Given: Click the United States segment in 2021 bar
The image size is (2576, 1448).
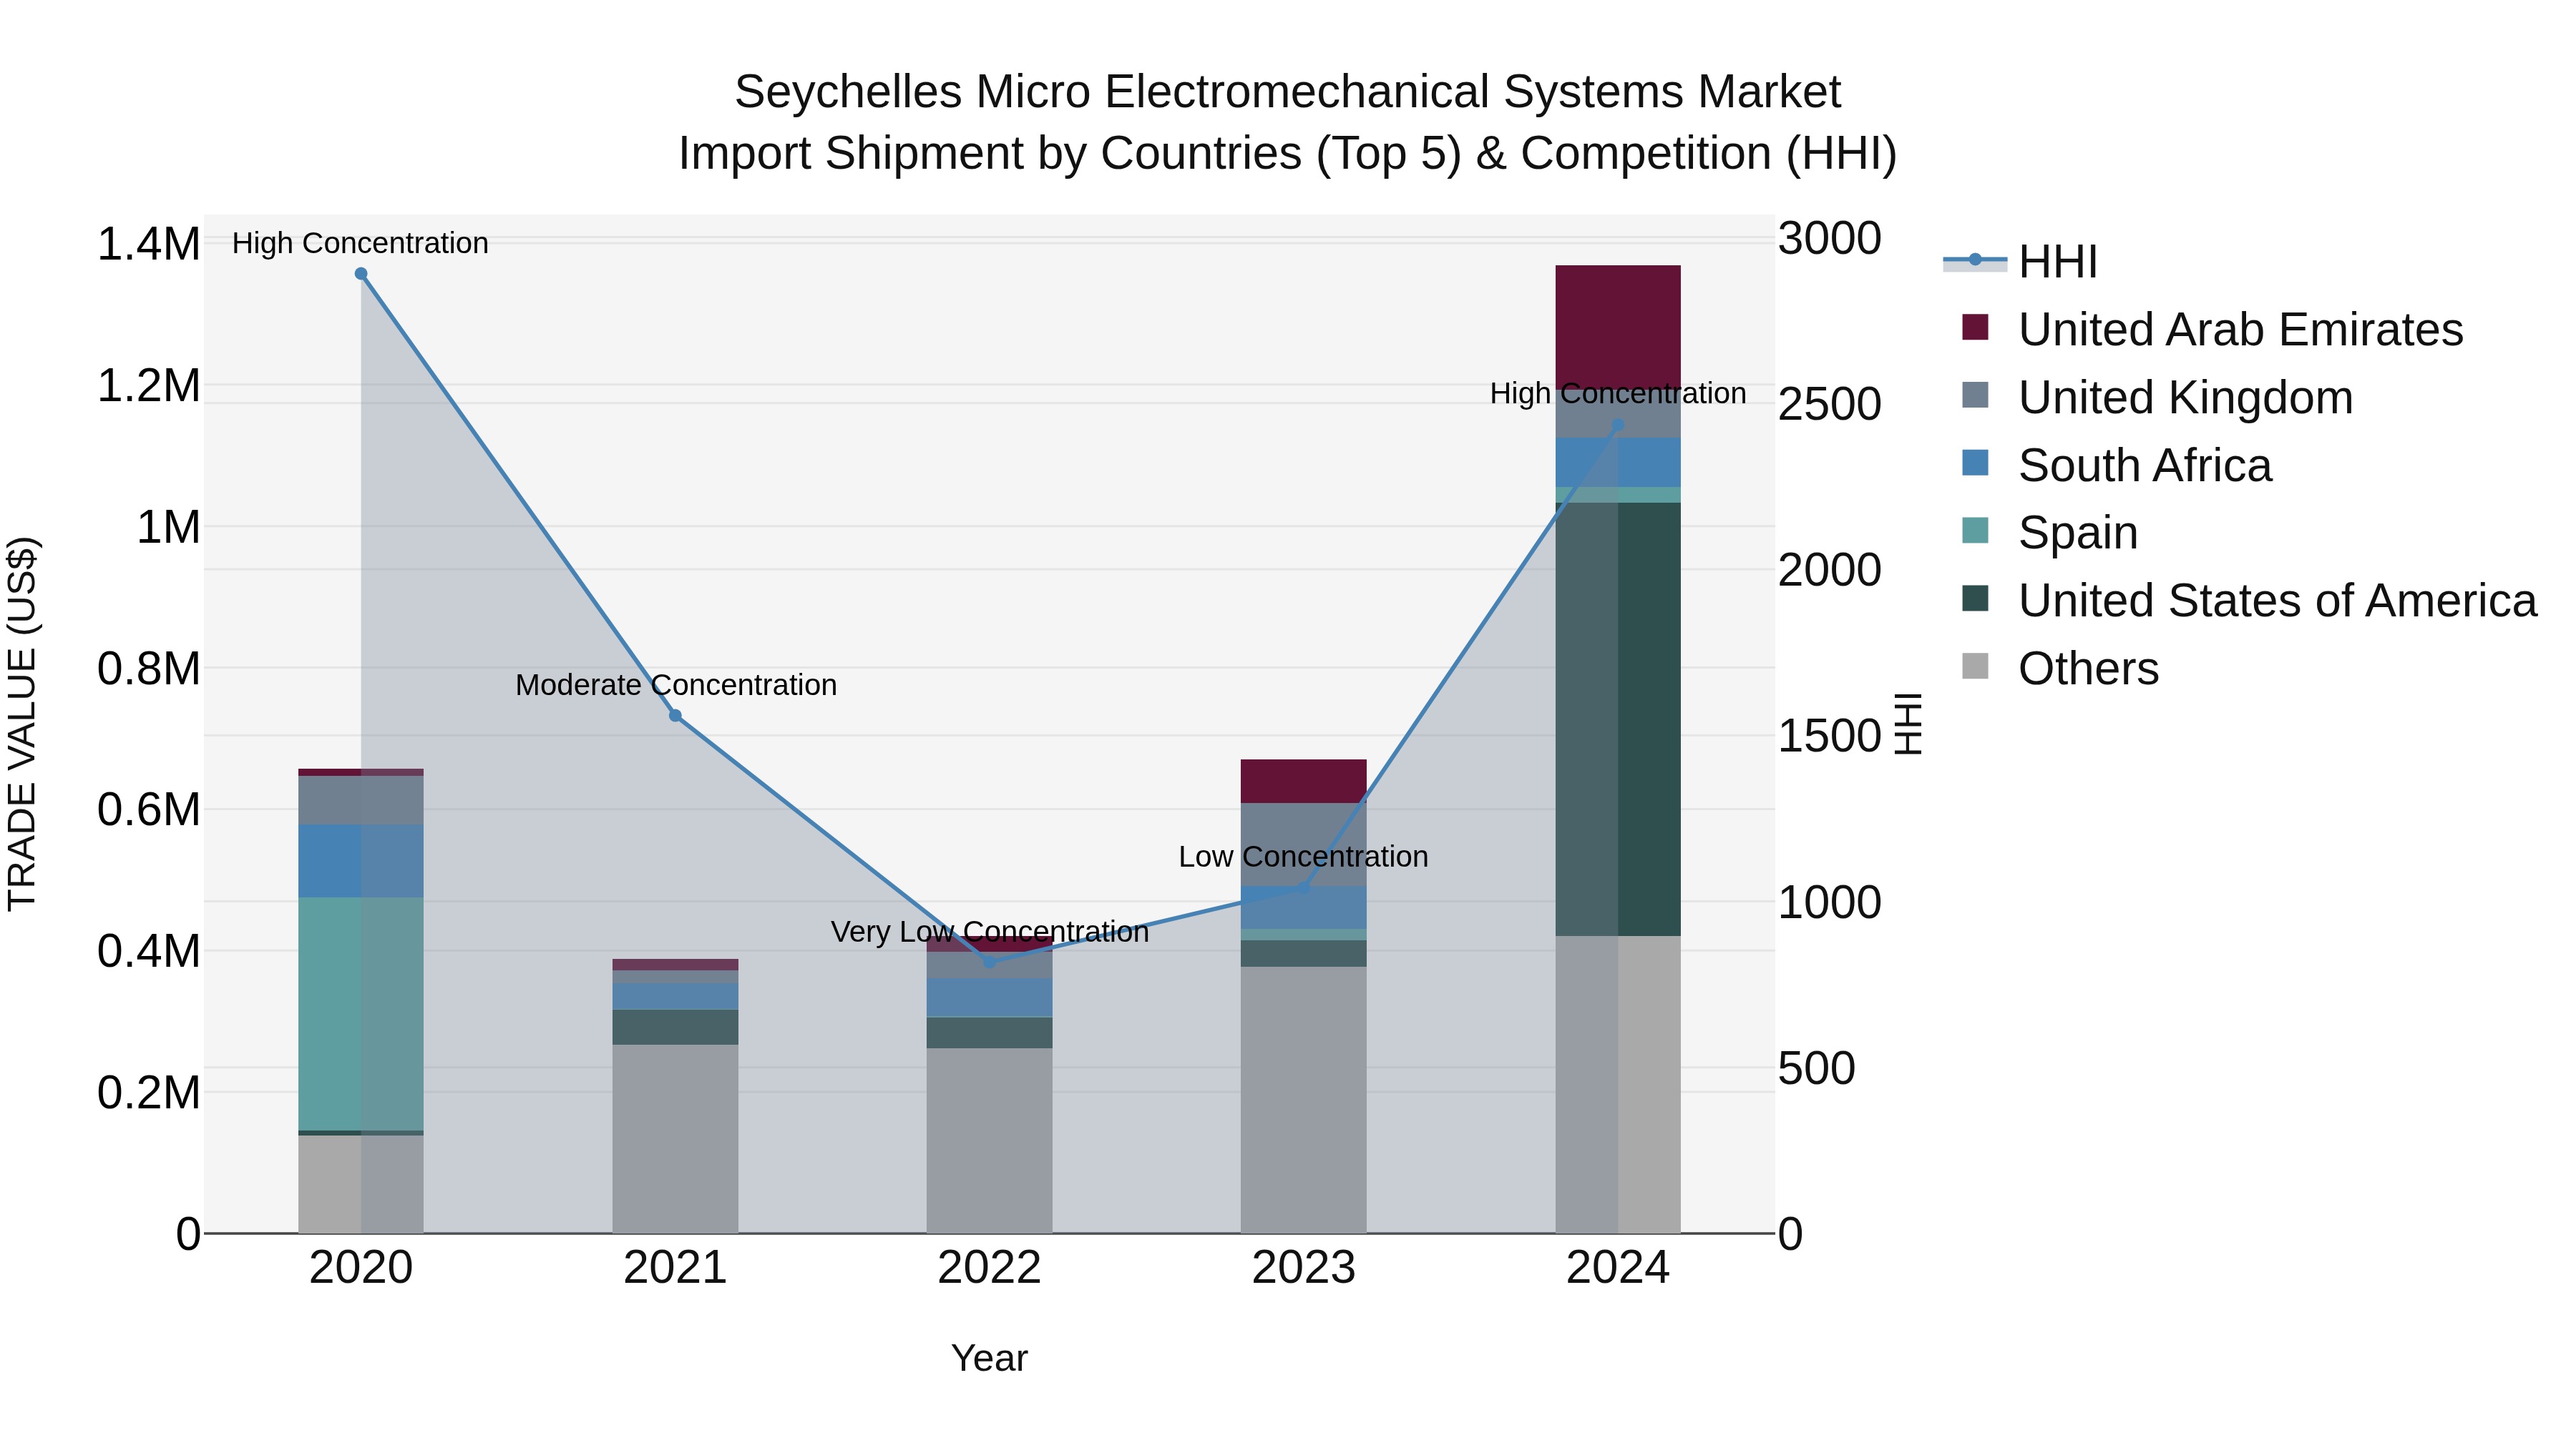Looking at the screenshot, I should pos(675,1028).
